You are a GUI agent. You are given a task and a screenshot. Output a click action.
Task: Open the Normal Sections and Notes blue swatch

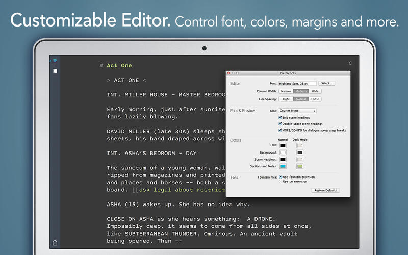coord(283,166)
